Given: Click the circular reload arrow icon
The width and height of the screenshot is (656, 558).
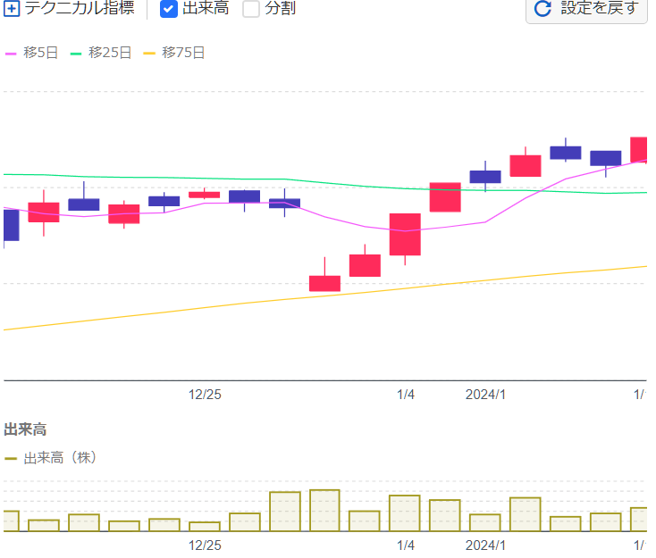Looking at the screenshot, I should coord(542,9).
